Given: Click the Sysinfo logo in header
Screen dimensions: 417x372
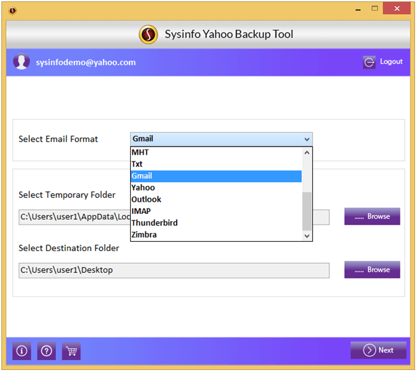Looking at the screenshot, I should pos(148,35).
